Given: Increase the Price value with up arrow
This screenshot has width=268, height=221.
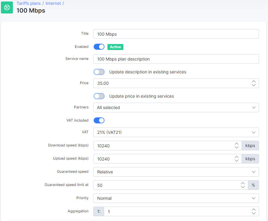Looking at the screenshot, I should [x=254, y=81].
